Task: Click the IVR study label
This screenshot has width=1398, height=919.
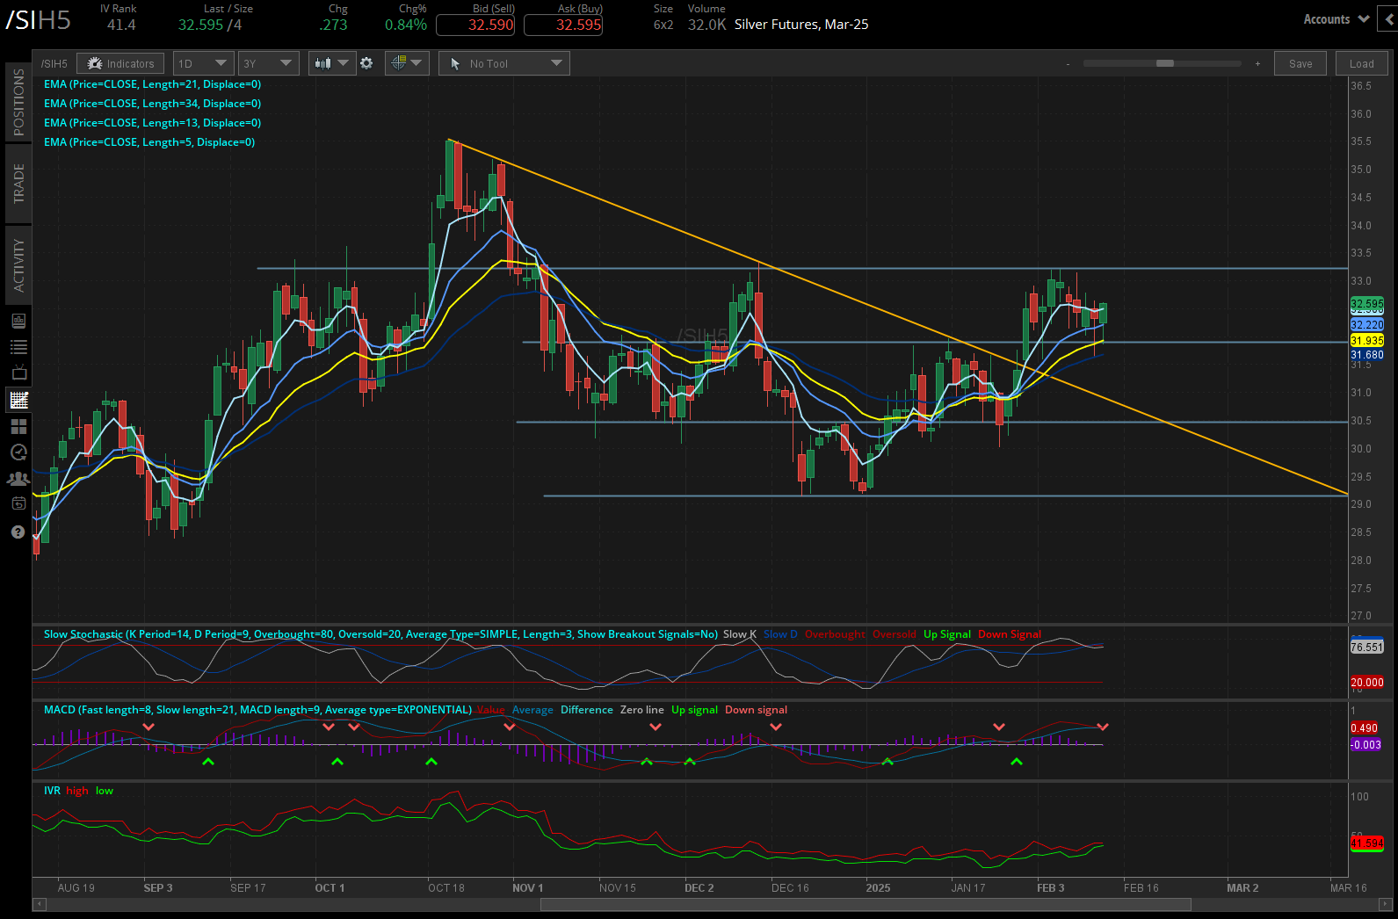Action: click(52, 791)
